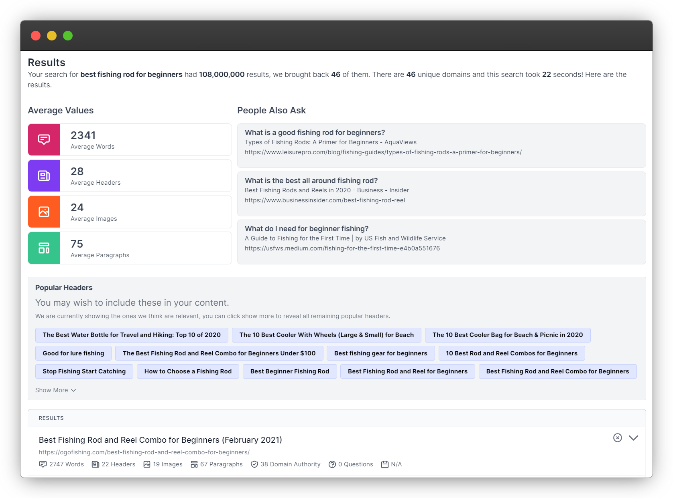
Task: Open the ogofishing.com result URL
Action: (x=143, y=452)
